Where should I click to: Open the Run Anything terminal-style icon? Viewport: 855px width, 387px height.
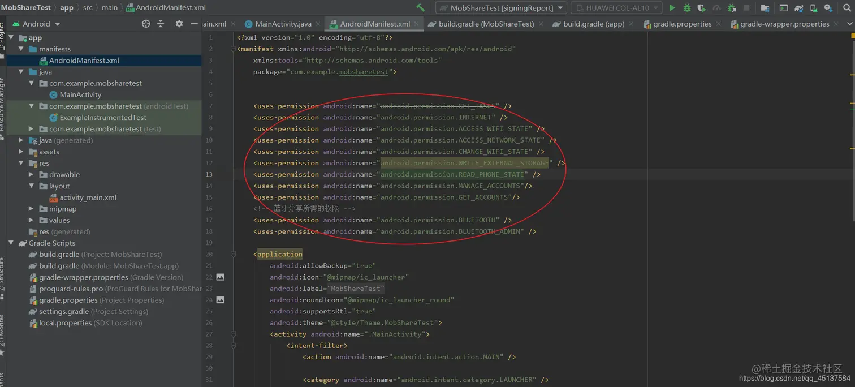(784, 8)
